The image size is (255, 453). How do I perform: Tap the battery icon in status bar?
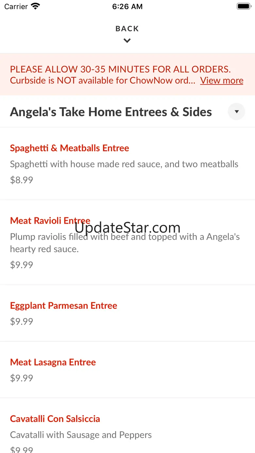(x=244, y=6)
